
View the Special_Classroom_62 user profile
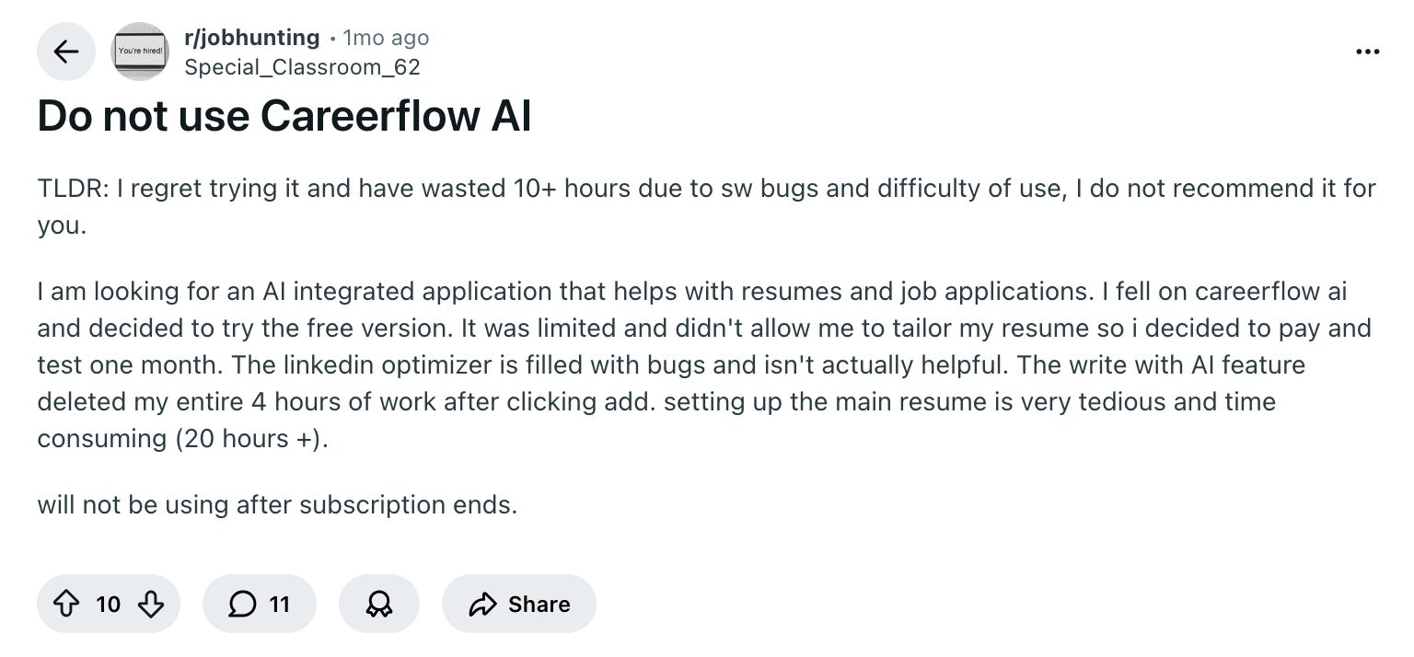pos(302,66)
